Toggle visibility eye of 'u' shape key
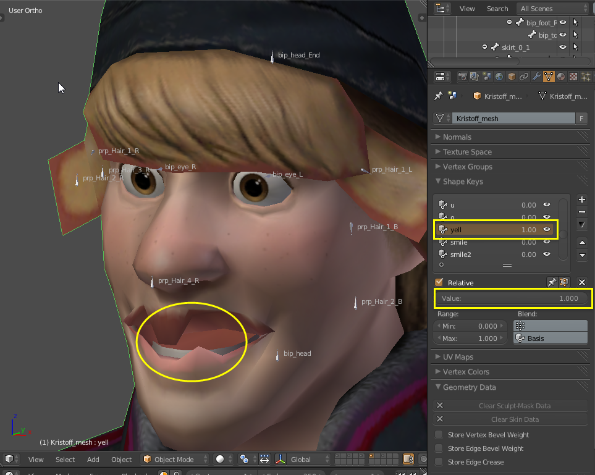 point(547,205)
